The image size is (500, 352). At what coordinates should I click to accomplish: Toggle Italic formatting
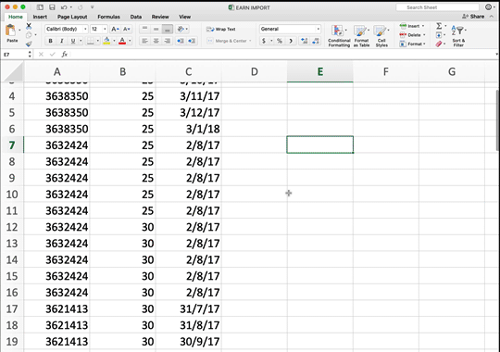pyautogui.click(x=62, y=41)
